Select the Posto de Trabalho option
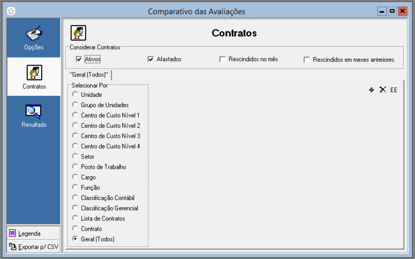This screenshot has width=415, height=259. [x=75, y=166]
